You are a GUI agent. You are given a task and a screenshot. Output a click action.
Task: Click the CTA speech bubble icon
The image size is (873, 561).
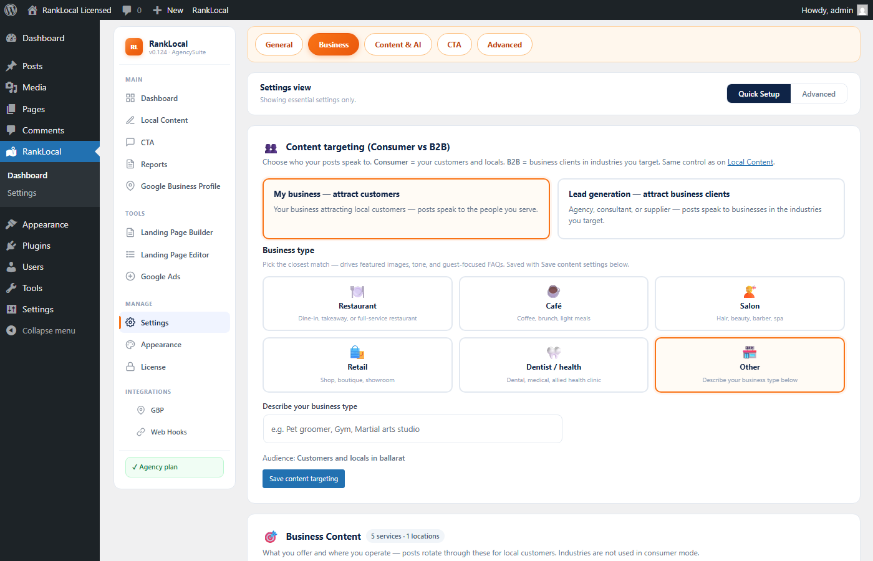[130, 142]
